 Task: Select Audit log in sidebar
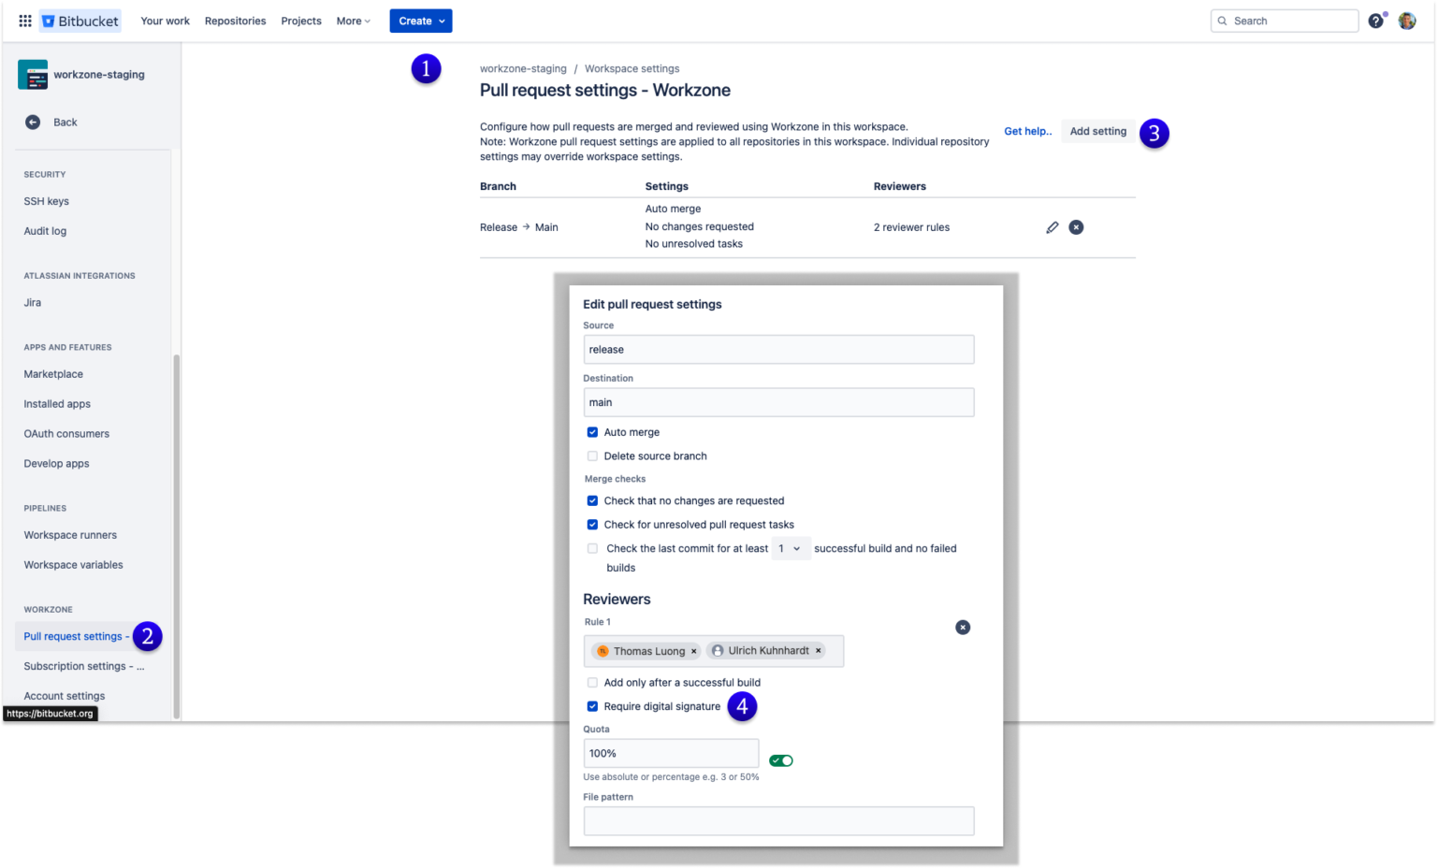45,231
